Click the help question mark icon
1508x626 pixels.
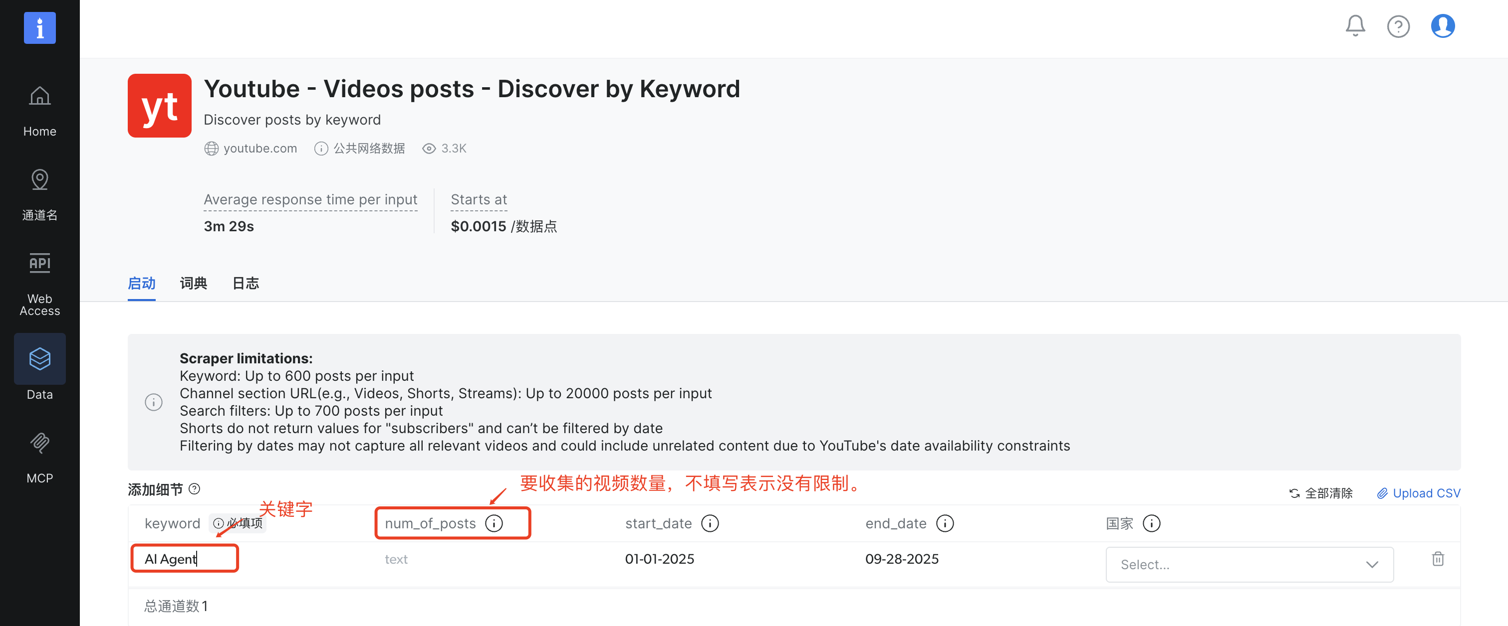pos(1398,26)
